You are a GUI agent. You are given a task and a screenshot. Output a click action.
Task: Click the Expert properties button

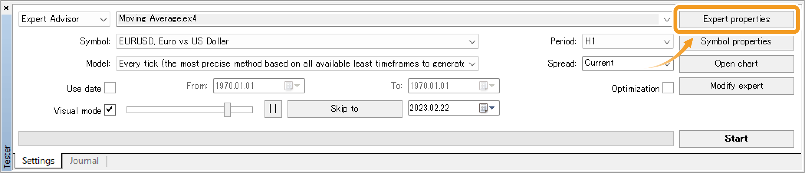click(x=736, y=20)
